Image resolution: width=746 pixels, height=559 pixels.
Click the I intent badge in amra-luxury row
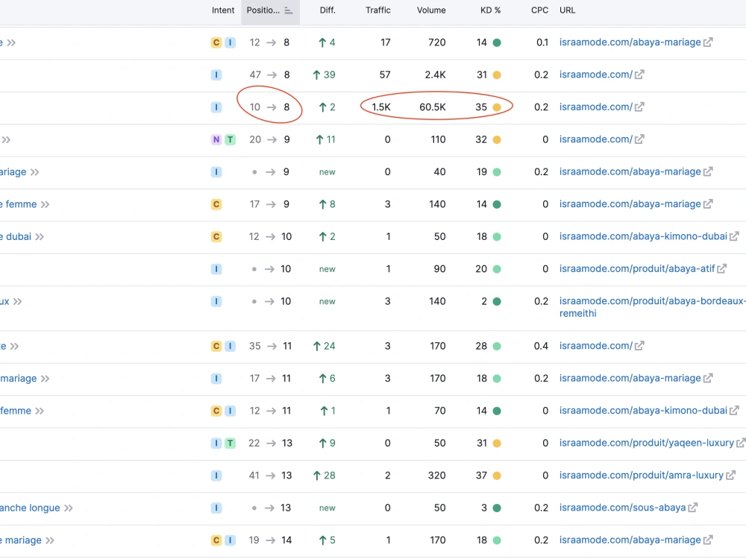pos(216,476)
